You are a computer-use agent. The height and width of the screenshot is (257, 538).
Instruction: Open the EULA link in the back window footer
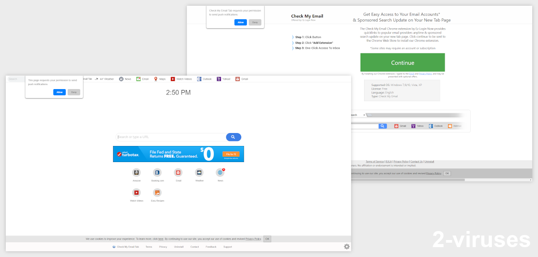tap(389, 162)
